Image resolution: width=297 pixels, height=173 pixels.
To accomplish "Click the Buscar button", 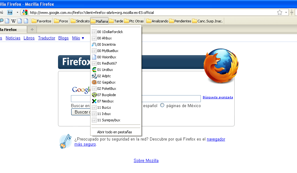I will pyautogui.click(x=81, y=112).
